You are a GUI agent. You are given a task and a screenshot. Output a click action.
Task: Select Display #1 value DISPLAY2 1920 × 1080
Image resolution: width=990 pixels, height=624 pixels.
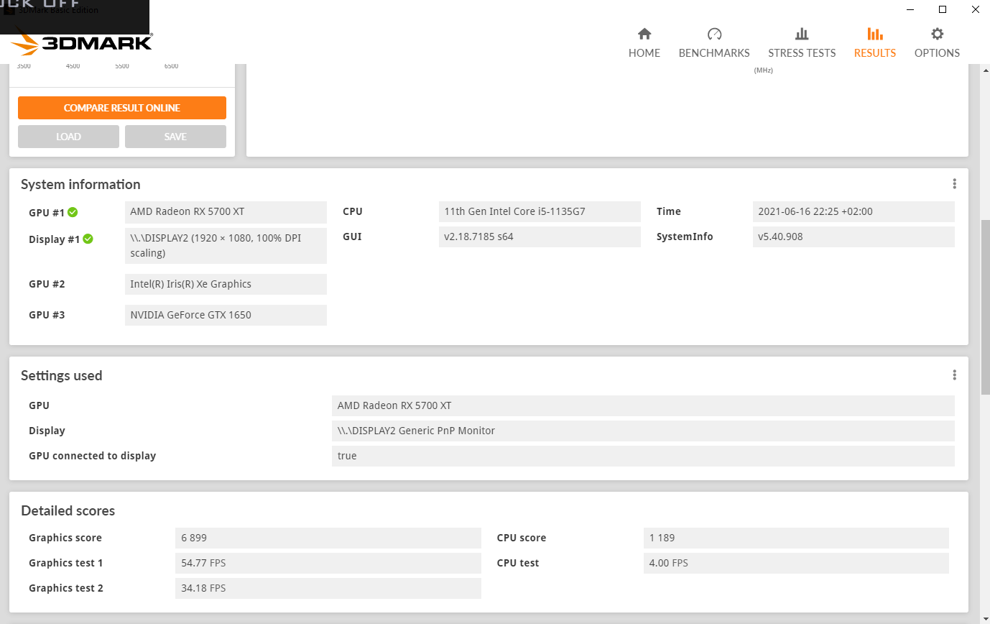[x=226, y=245]
